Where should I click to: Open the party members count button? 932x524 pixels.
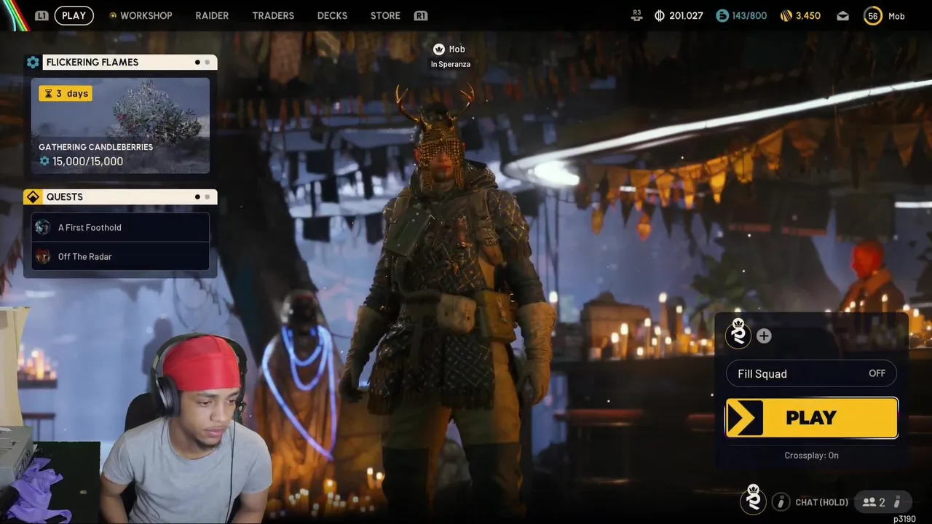pyautogui.click(x=882, y=501)
